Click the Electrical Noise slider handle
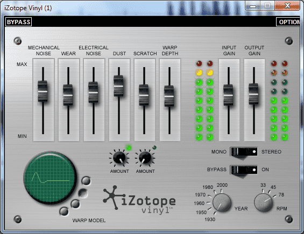This screenshot has width=304, height=234. tap(93, 92)
